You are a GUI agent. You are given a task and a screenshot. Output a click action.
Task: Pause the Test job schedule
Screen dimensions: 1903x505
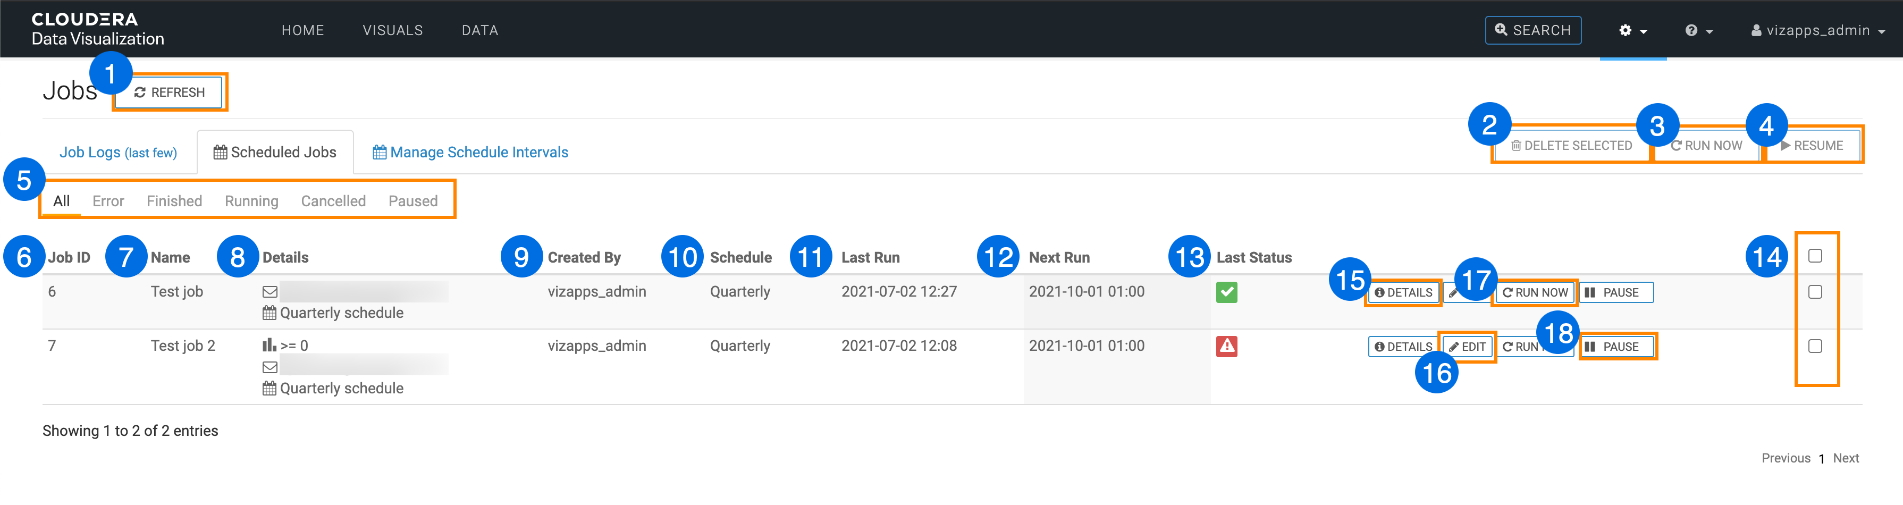click(1615, 293)
